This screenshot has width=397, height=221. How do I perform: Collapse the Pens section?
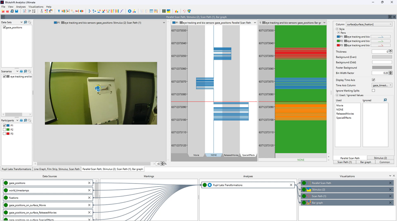tap(338, 33)
